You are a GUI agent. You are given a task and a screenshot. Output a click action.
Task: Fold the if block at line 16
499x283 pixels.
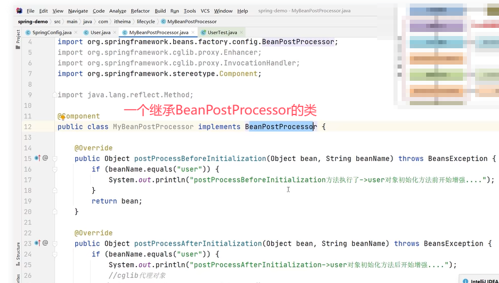pyautogui.click(x=55, y=170)
